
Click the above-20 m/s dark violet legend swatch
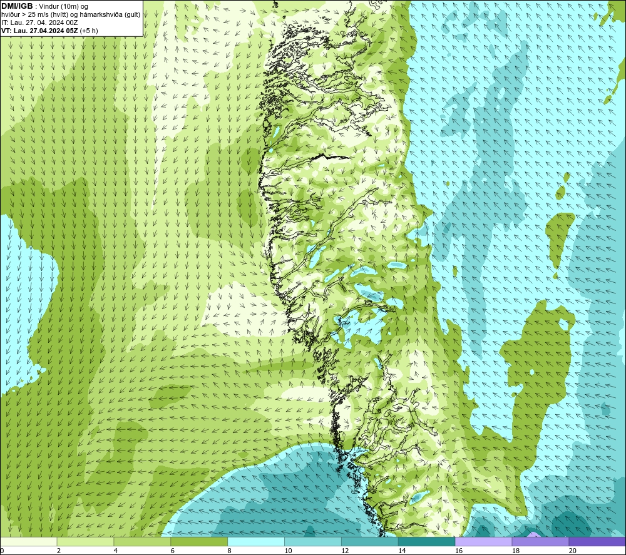point(597,542)
